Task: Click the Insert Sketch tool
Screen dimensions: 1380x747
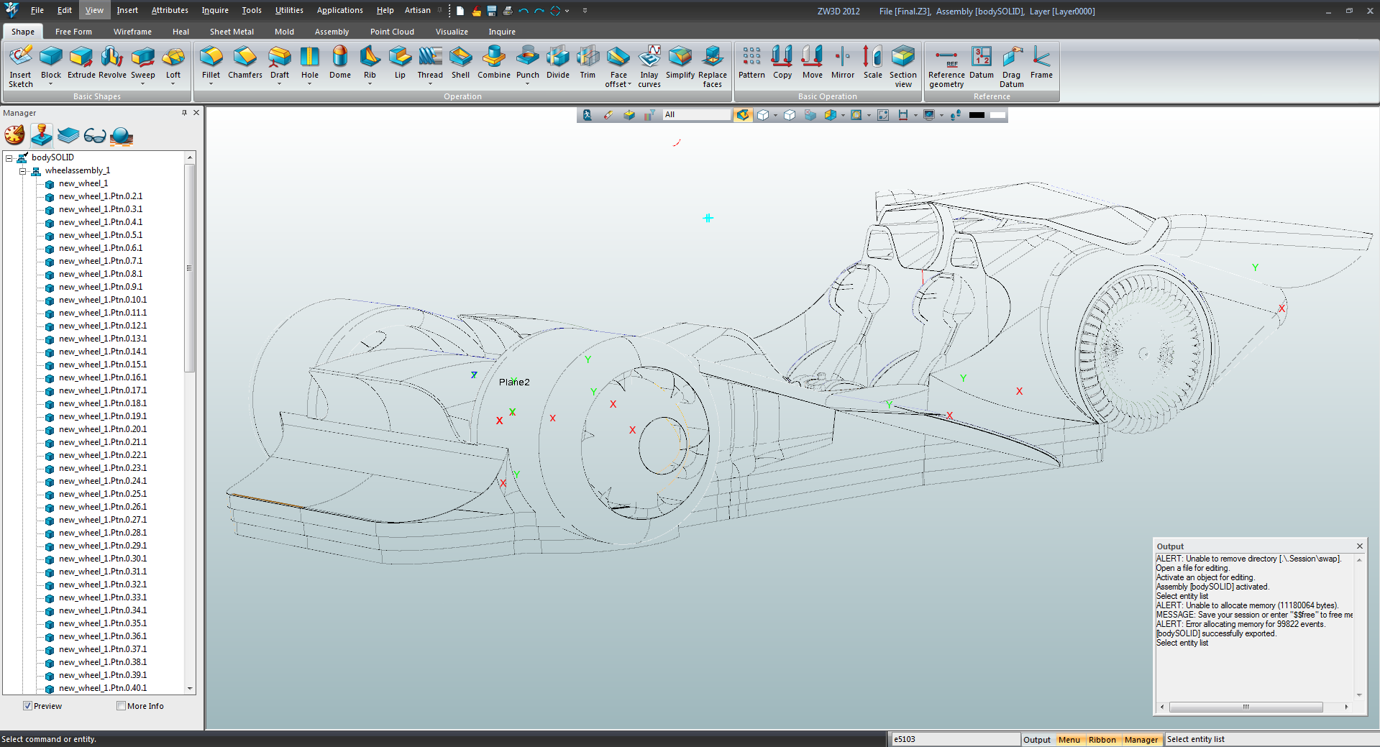Action: click(21, 66)
